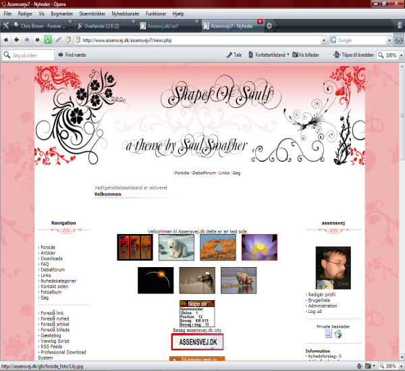This screenshot has width=405, height=371.
Task: Open the Forside link in top nav
Action: pyautogui.click(x=182, y=173)
